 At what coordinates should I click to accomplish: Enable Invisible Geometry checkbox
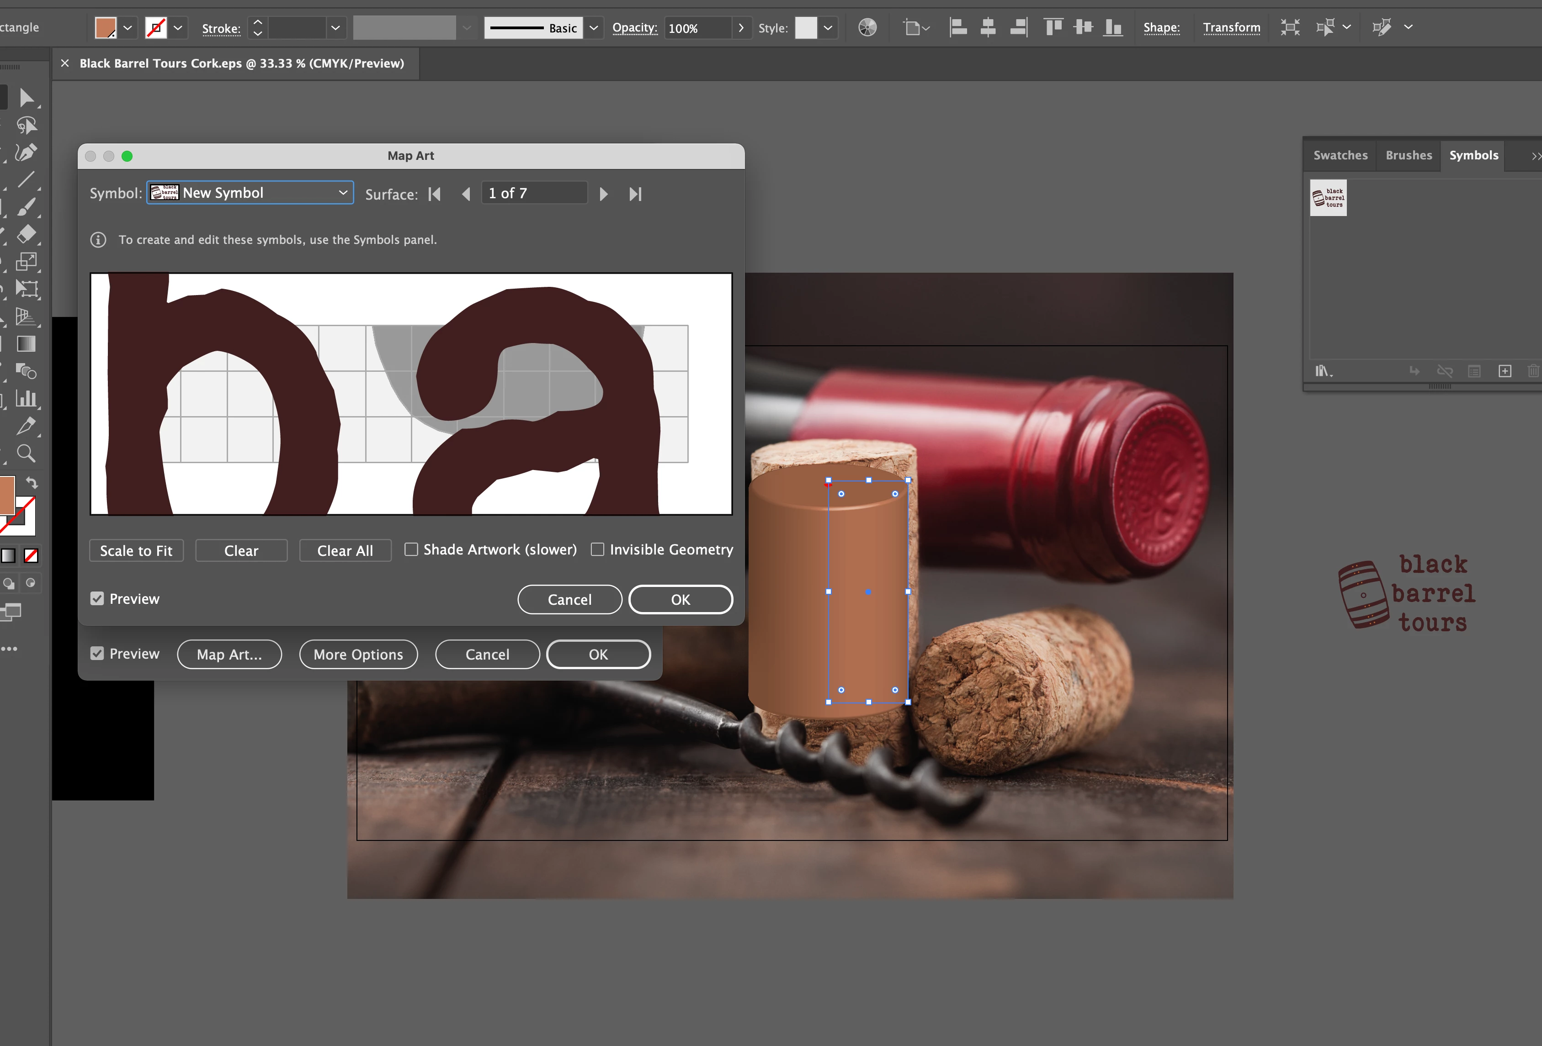coord(597,549)
